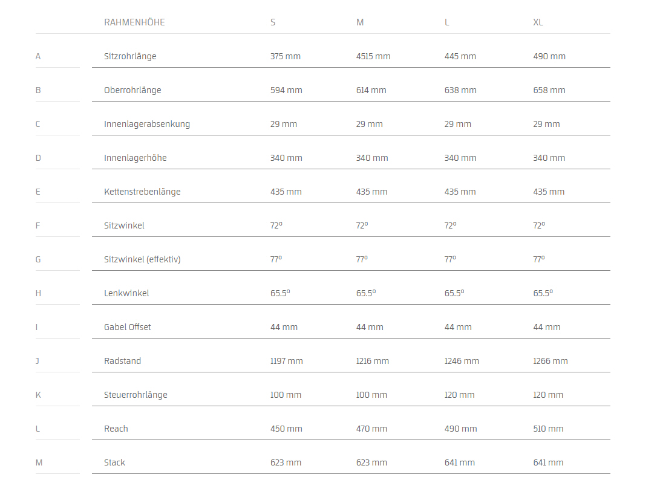This screenshot has width=660, height=480.
Task: Click the 470 mm Reach value
Action: [x=371, y=429]
